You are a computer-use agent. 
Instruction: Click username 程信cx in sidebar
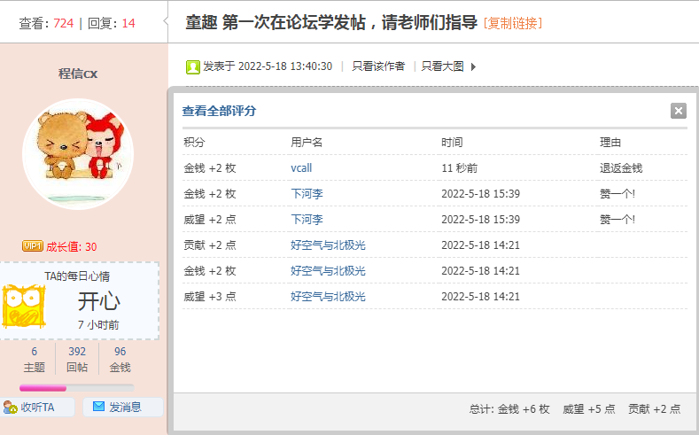click(x=78, y=74)
